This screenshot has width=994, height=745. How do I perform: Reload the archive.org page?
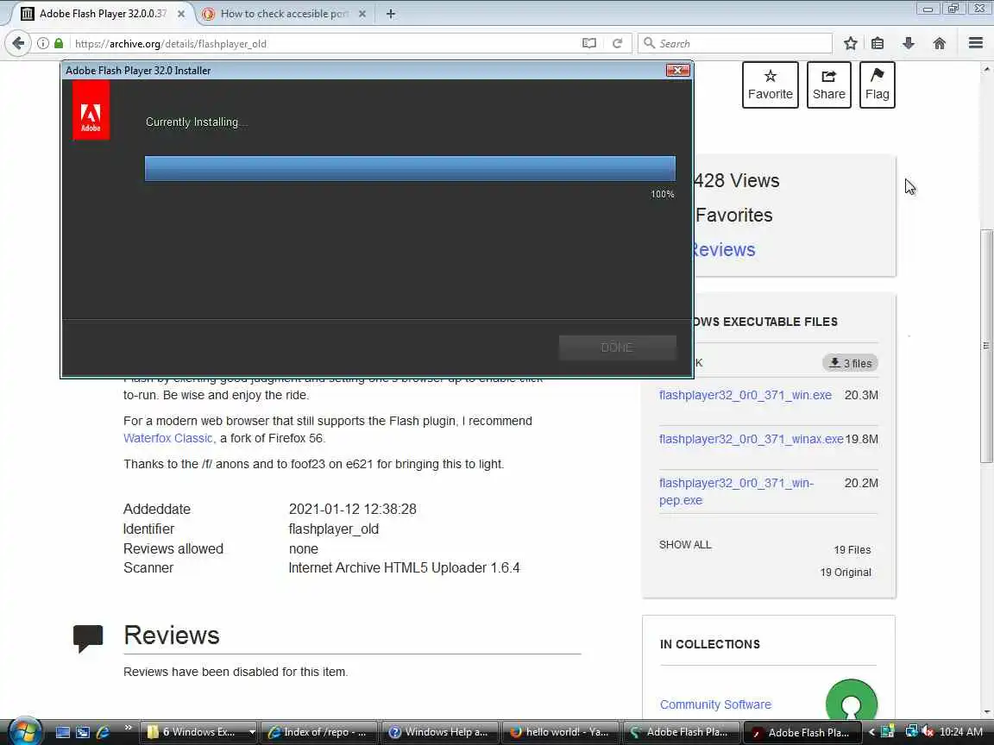pos(617,43)
